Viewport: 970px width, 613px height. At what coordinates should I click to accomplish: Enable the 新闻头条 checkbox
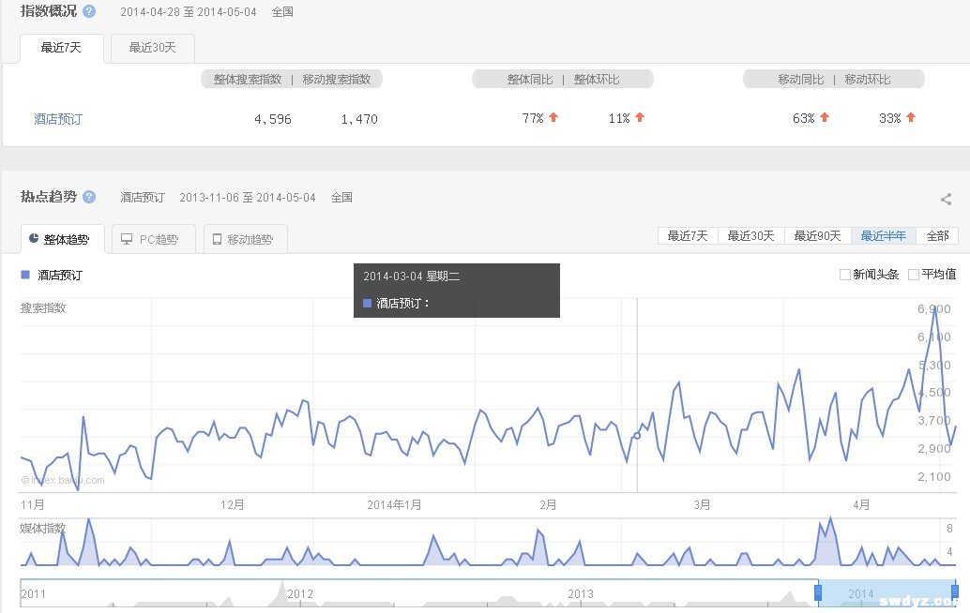[844, 274]
